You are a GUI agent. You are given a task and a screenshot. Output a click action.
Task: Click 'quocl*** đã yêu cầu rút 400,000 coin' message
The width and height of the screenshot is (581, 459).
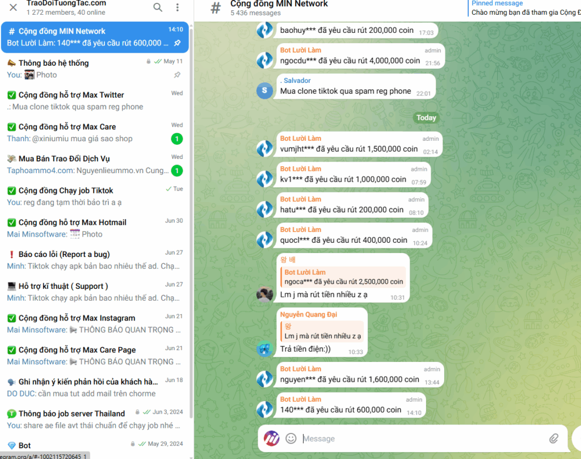click(343, 240)
